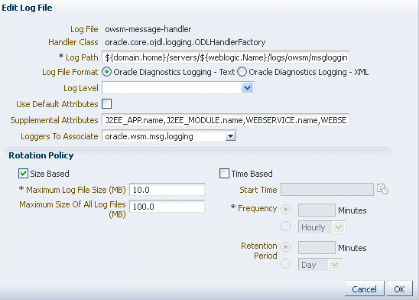The height and width of the screenshot is (300, 419).
Task: Enable the Time Based rotation checkbox
Action: [x=224, y=174]
